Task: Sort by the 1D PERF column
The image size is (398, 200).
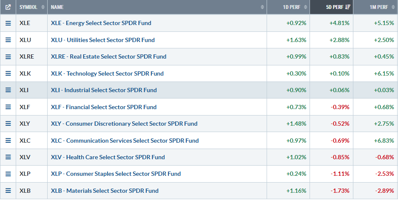Action: tap(296, 7)
